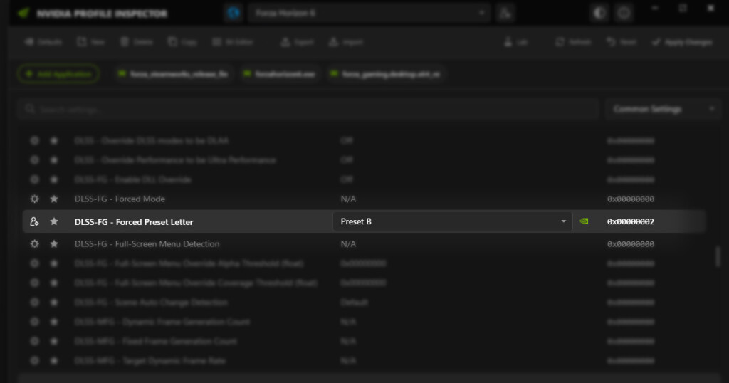Select the DLSS - Override DLSS modes to be DLAA row
Screen dimensions: 729x383
tap(364, 140)
